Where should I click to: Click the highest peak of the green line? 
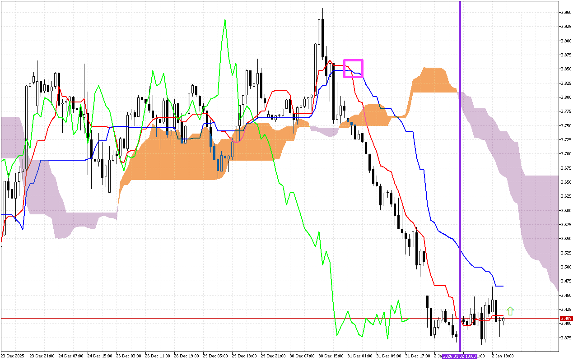point(224,20)
